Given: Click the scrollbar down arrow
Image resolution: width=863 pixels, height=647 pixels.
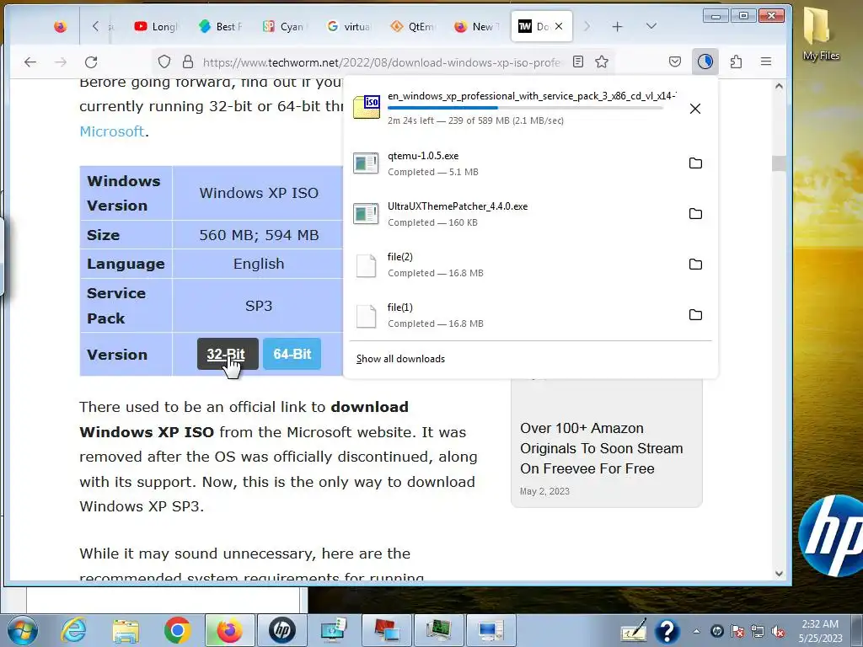Looking at the screenshot, I should pyautogui.click(x=779, y=573).
